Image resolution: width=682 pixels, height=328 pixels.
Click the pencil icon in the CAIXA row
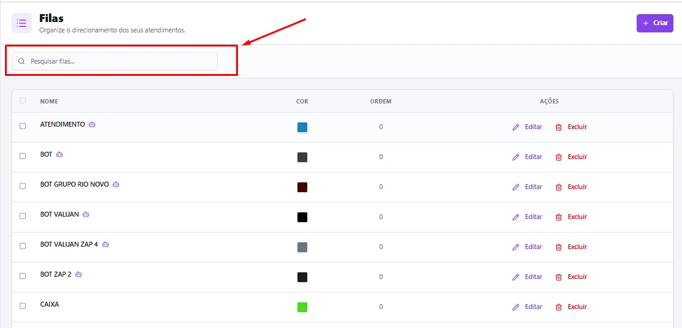[x=516, y=307]
